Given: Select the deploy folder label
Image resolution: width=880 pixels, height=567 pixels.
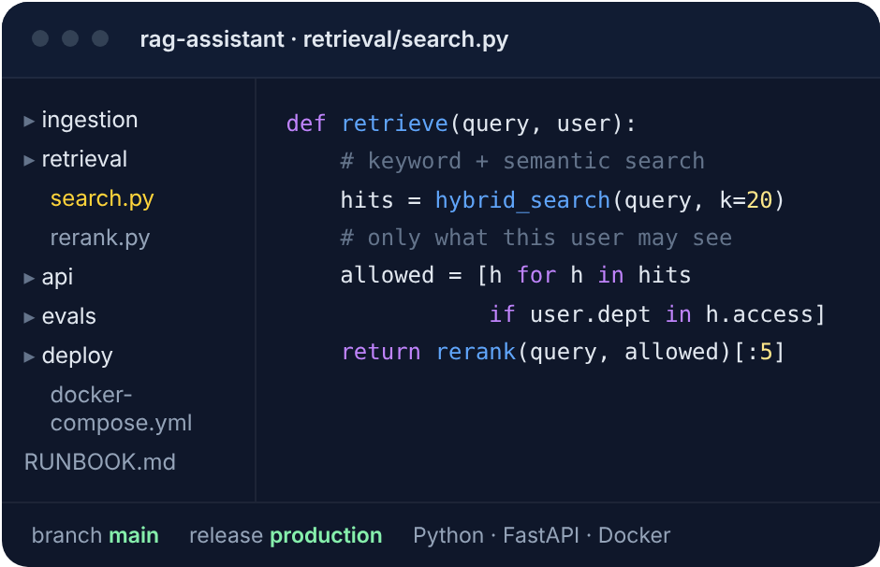Looking at the screenshot, I should 78,356.
